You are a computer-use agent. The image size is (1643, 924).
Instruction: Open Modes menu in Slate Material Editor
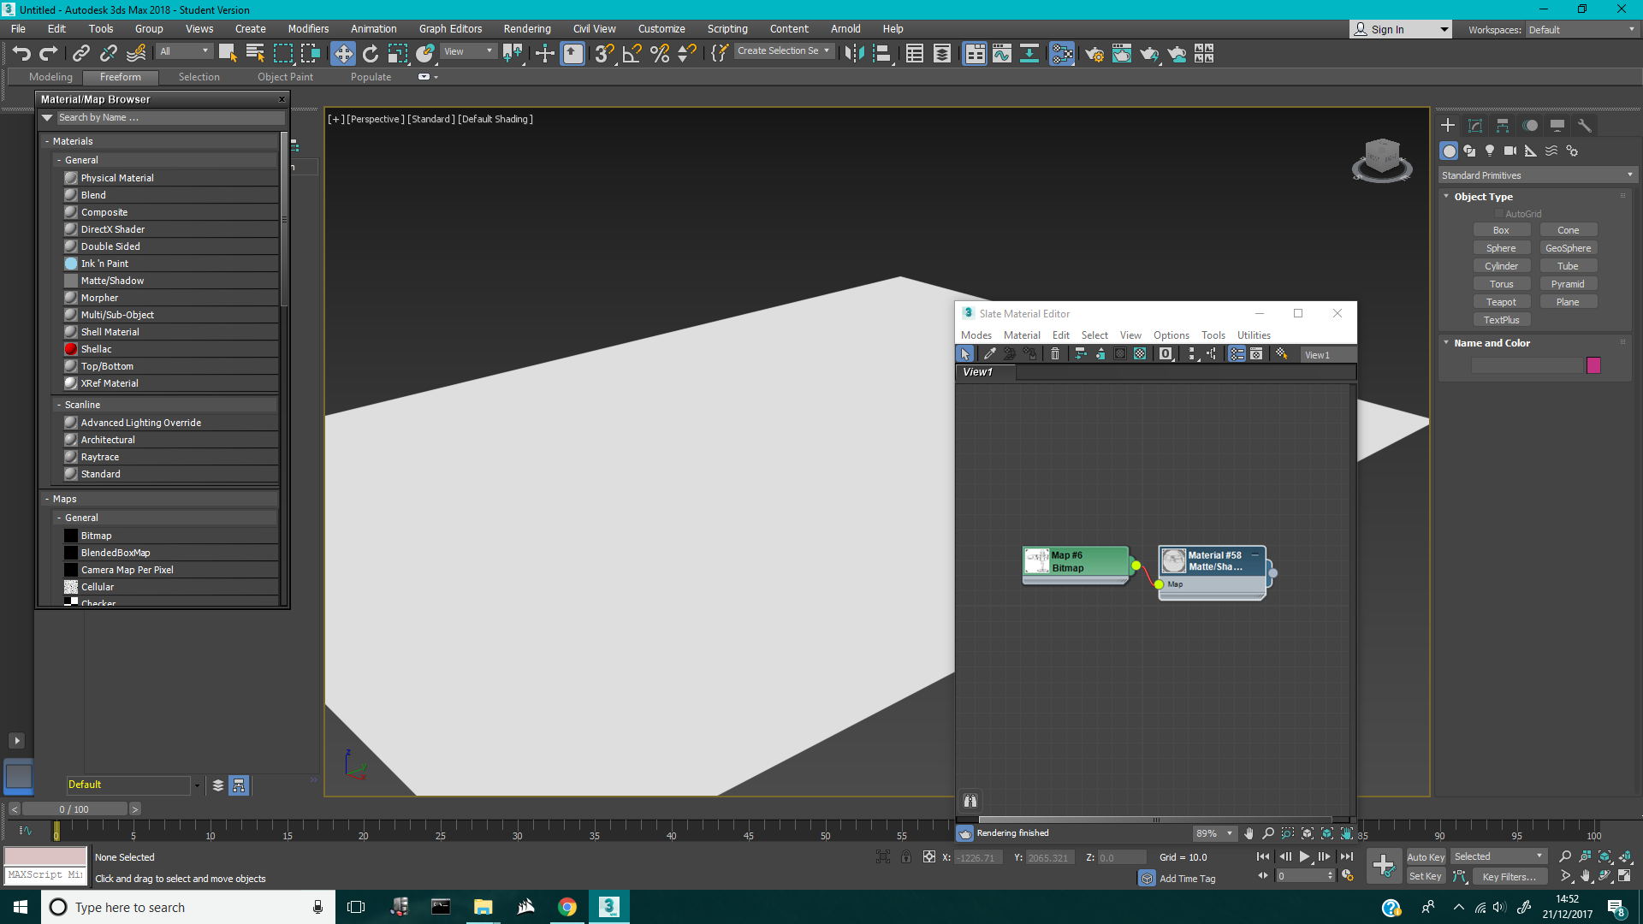coord(976,335)
